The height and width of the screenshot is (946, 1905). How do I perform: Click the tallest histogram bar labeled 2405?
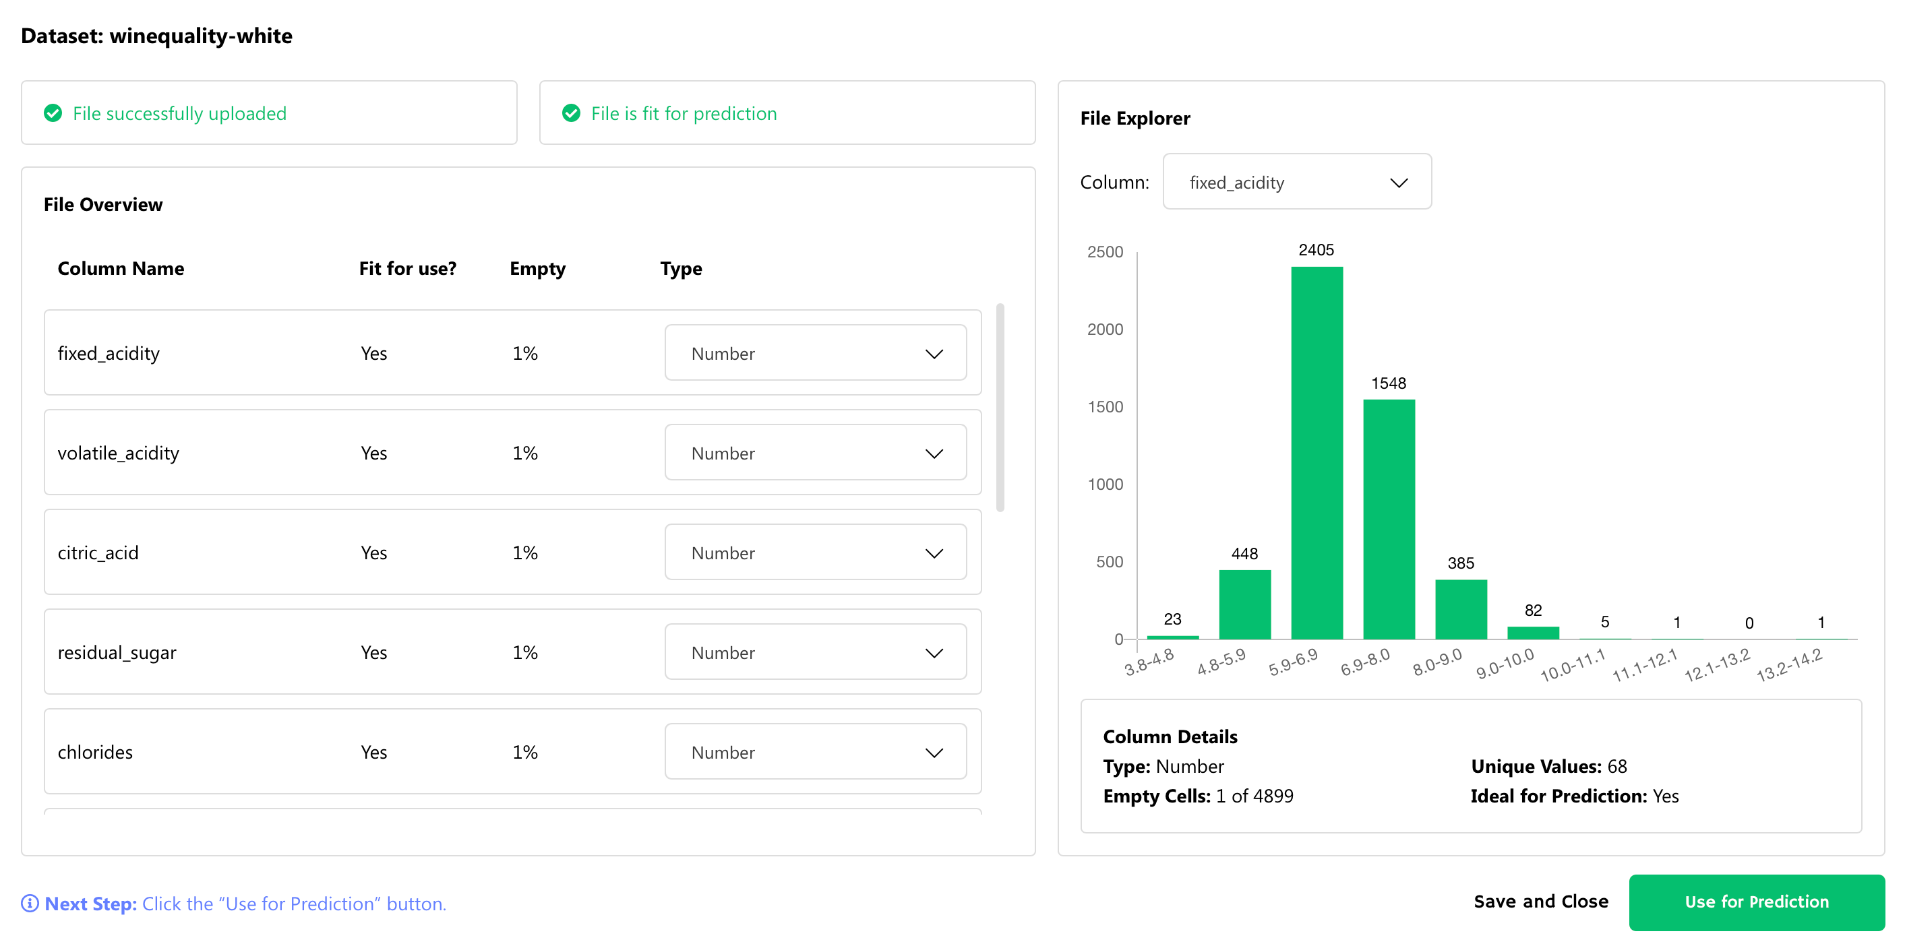pyautogui.click(x=1317, y=452)
